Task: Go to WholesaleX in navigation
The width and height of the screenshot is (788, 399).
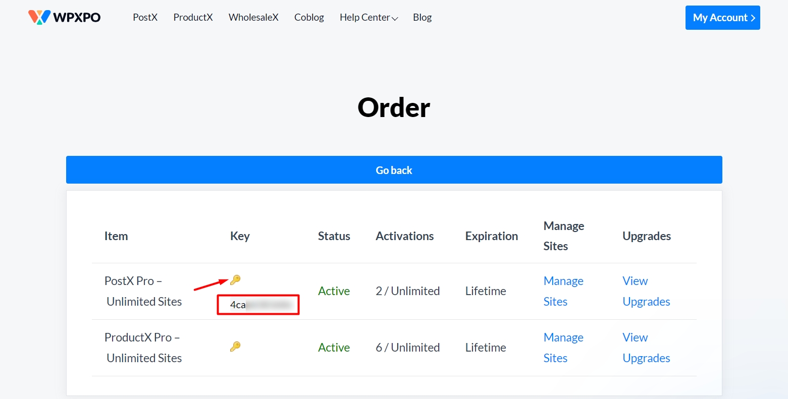Action: pyautogui.click(x=253, y=18)
